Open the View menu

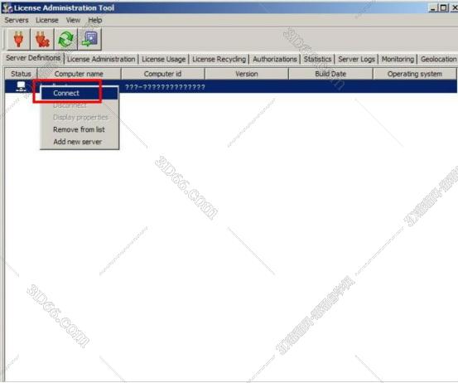pyautogui.click(x=73, y=20)
